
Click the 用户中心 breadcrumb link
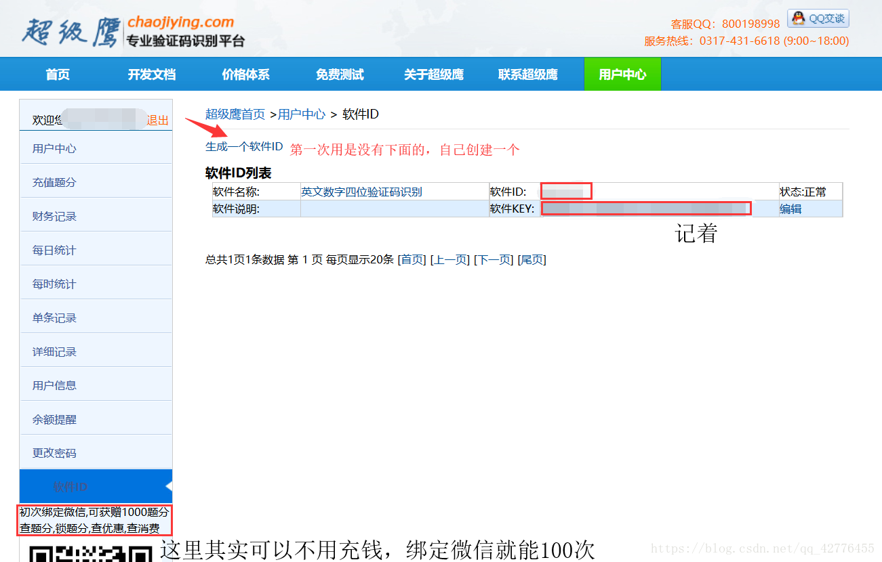[x=302, y=114]
